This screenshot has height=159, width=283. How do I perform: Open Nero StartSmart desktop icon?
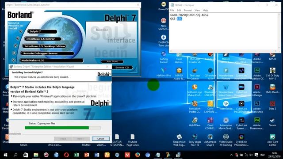(x=164, y=24)
